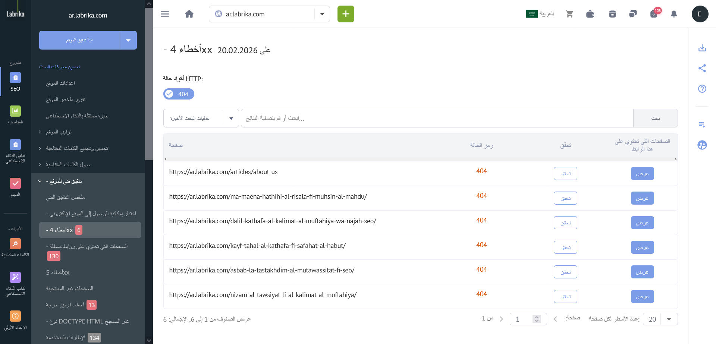The width and height of the screenshot is (716, 344).
Task: Open rows per page dropdown showing 20
Action: (x=661, y=319)
